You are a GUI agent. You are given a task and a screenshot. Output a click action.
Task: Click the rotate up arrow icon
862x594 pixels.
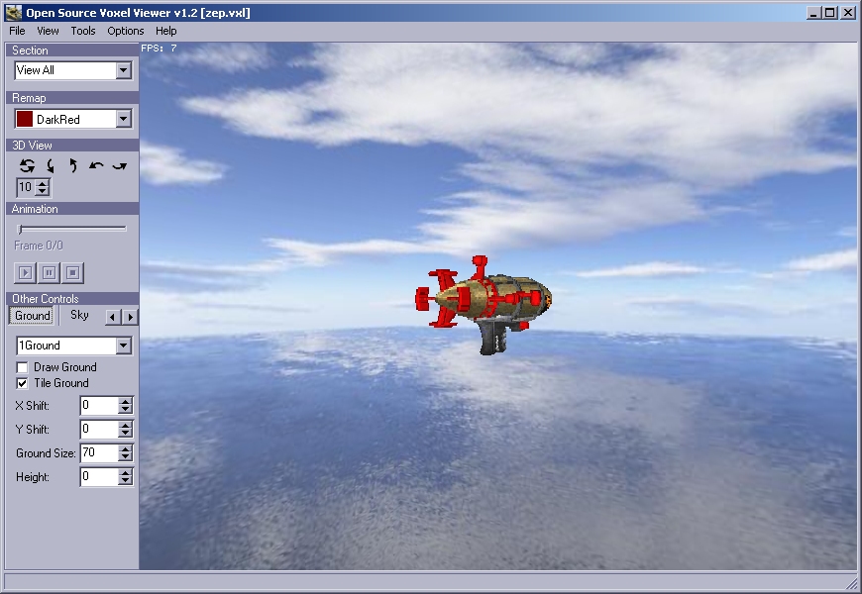point(73,166)
